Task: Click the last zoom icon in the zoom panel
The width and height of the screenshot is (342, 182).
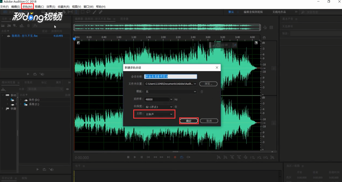Action: (x=272, y=157)
